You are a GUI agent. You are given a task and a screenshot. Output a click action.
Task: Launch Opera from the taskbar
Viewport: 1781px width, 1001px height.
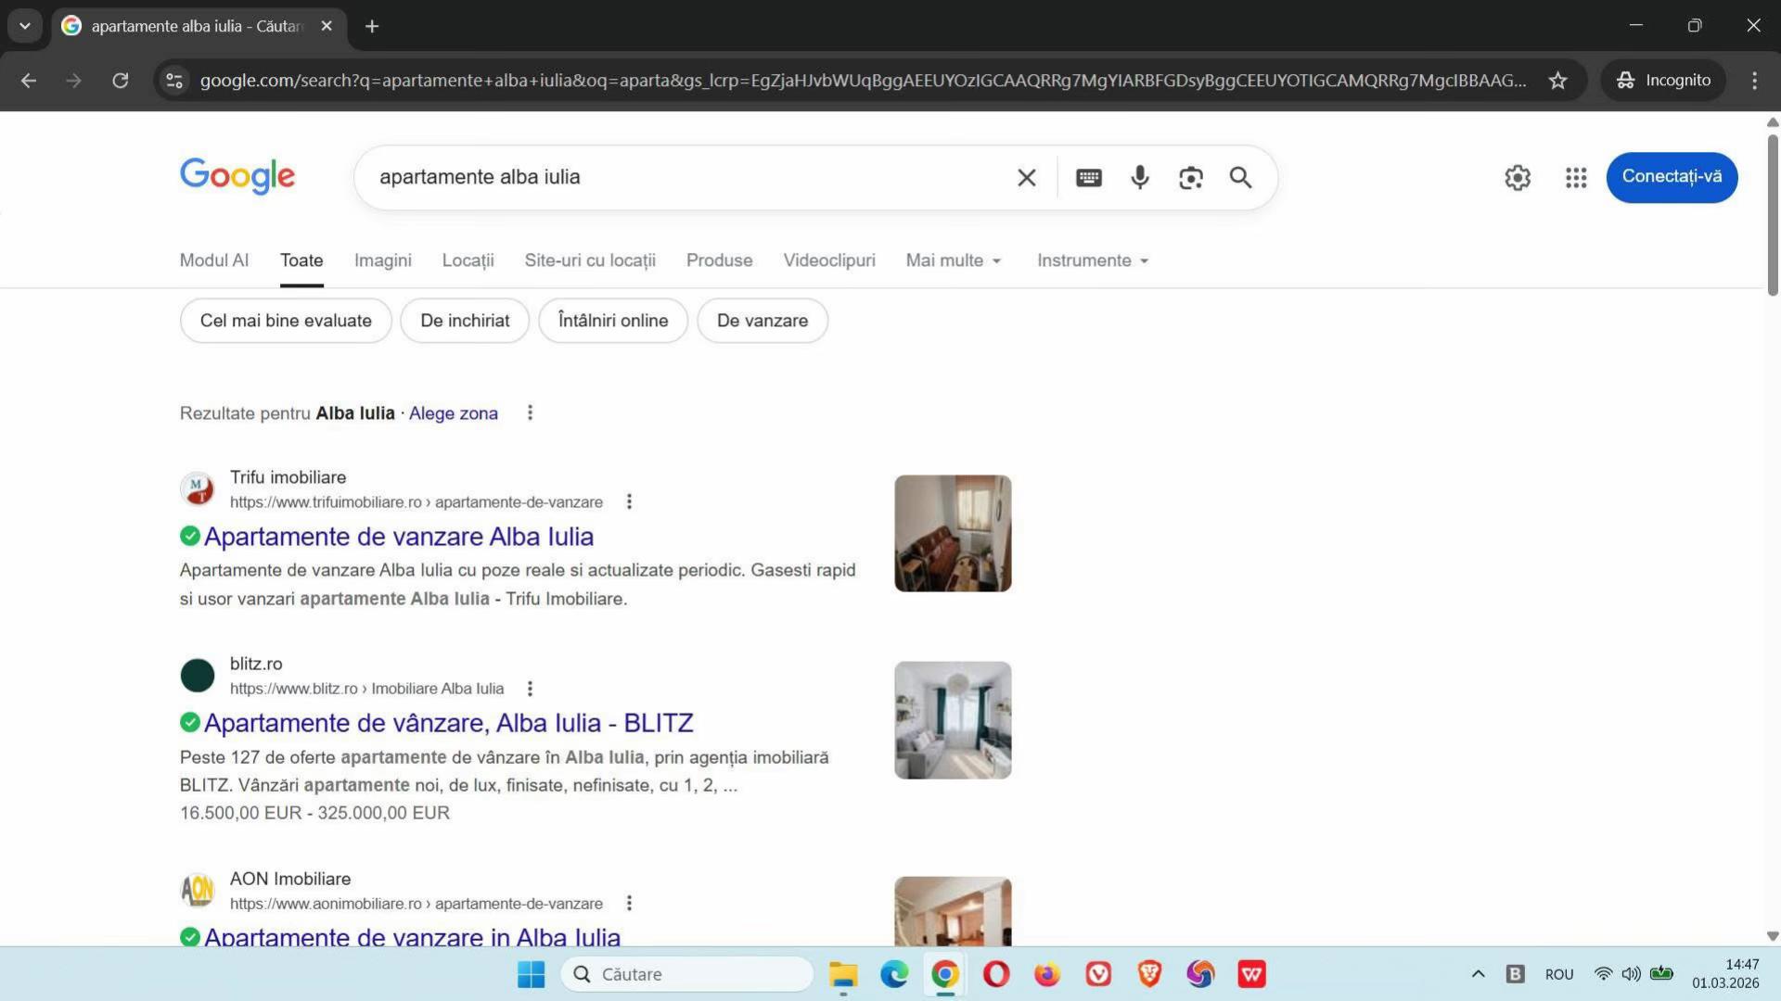pyautogui.click(x=996, y=974)
